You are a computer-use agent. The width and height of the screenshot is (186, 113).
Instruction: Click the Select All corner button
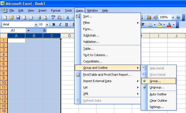pyautogui.click(x=4, y=36)
